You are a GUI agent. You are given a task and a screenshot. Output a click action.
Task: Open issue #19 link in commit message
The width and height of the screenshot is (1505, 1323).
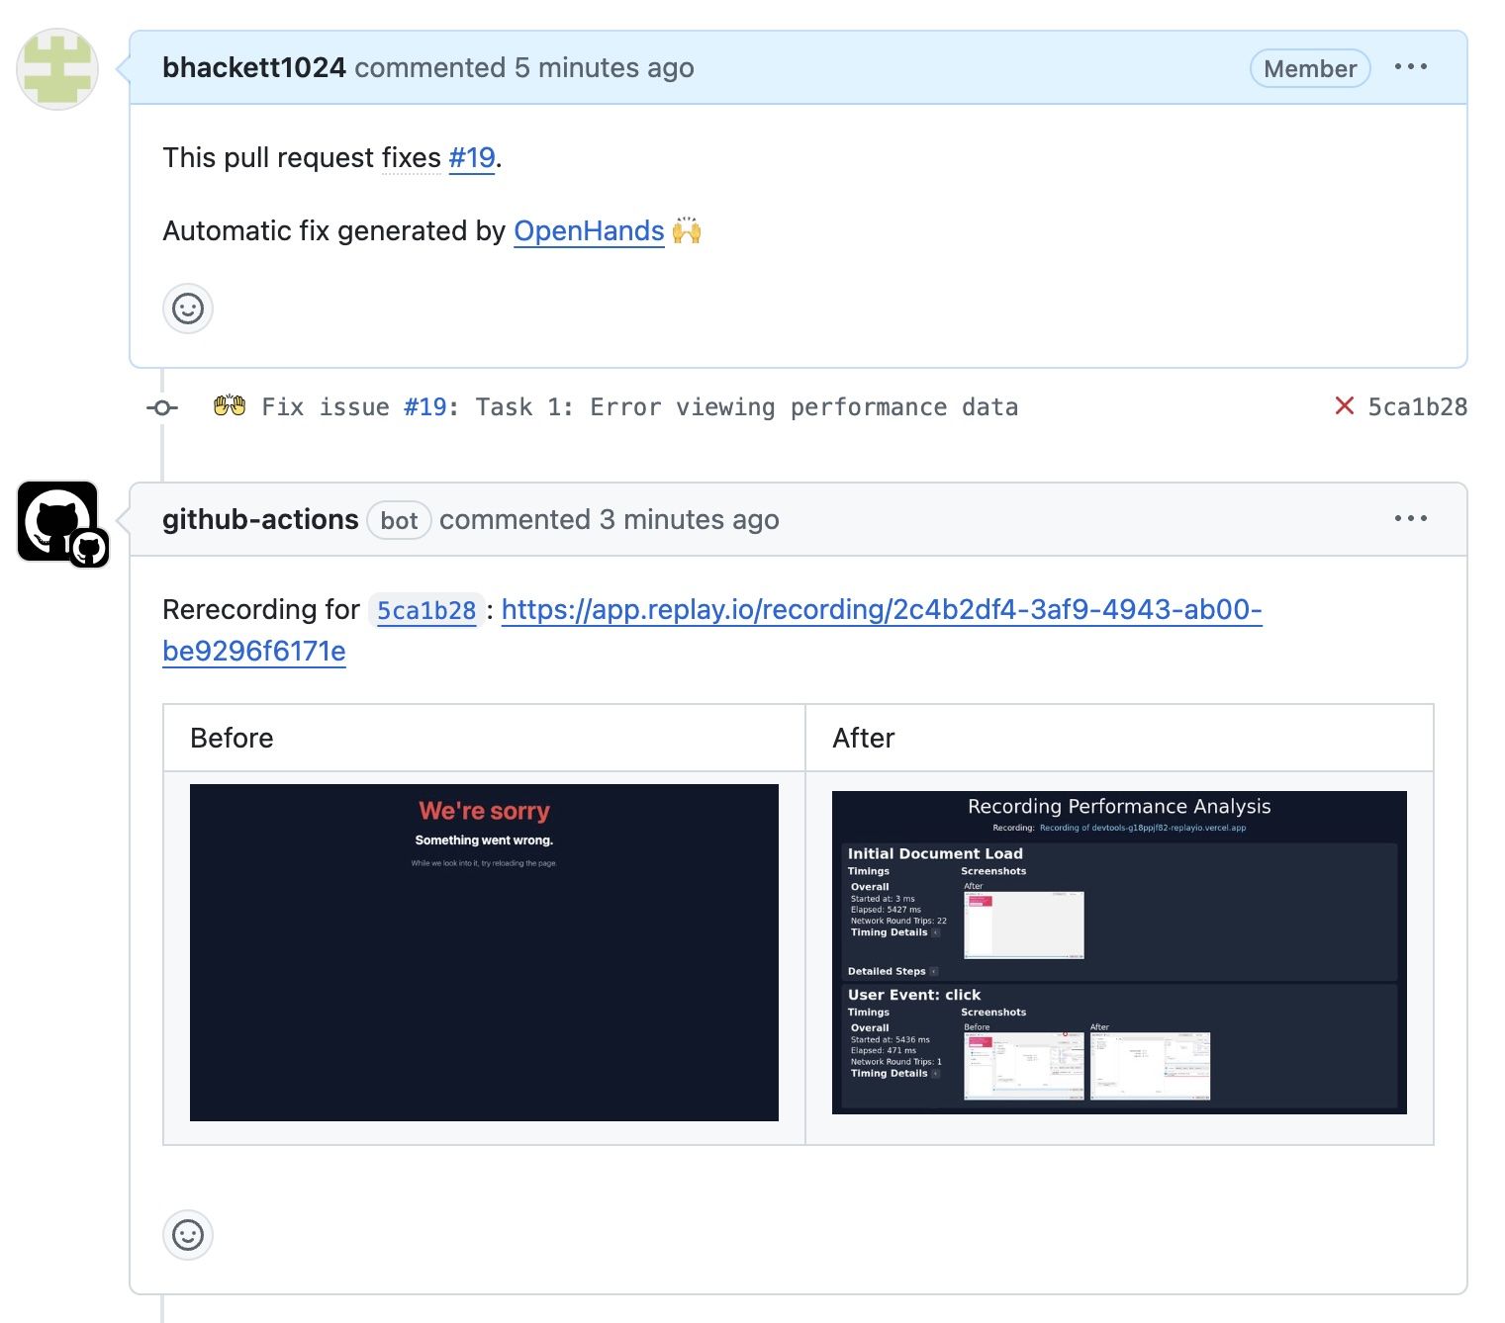(x=425, y=407)
